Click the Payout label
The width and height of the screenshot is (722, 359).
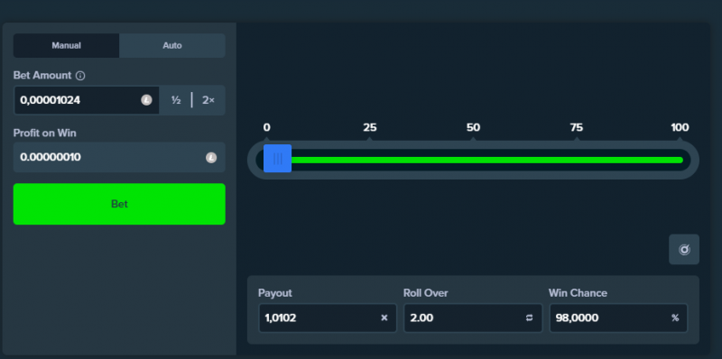click(275, 293)
